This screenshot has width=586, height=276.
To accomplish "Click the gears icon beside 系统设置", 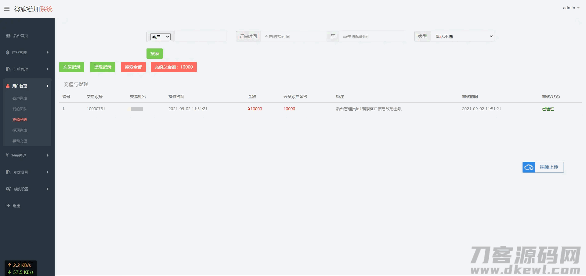I will click(x=8, y=189).
